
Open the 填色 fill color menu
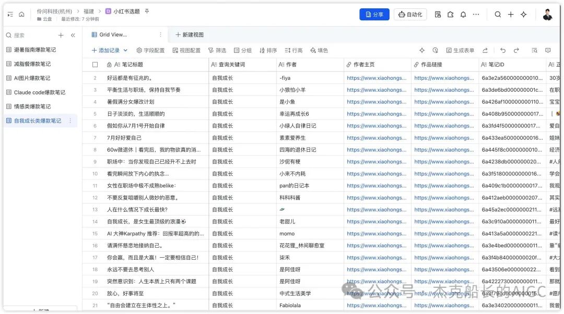coord(319,50)
